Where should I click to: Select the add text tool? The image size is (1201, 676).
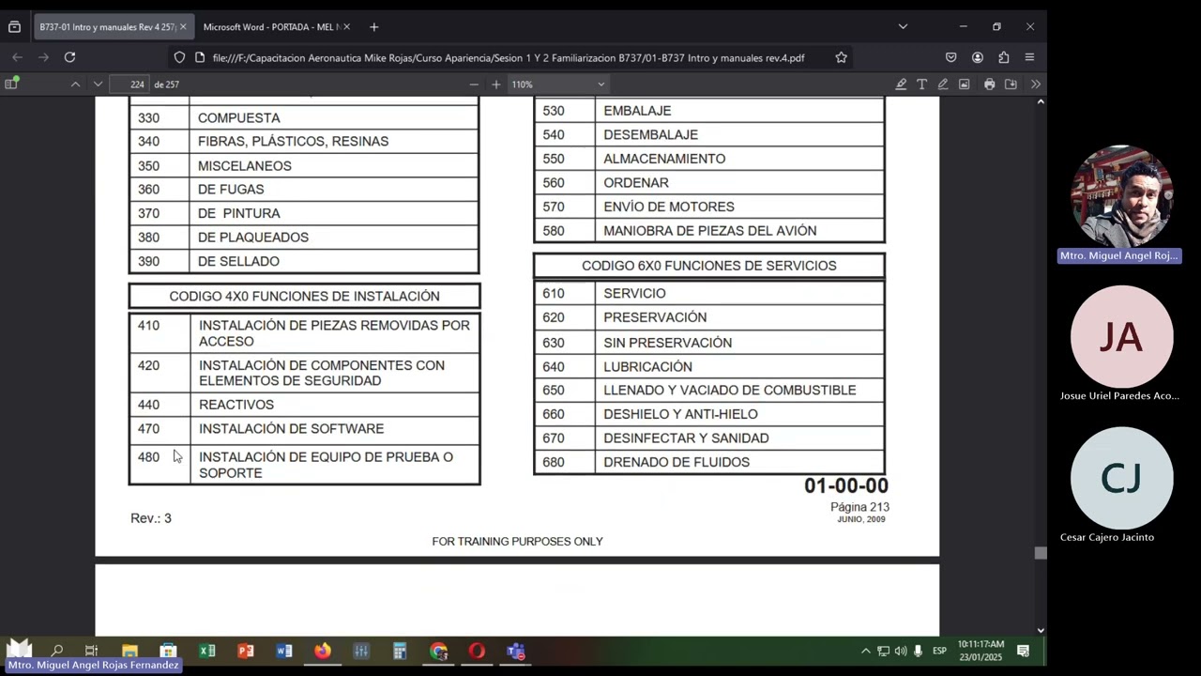(x=922, y=84)
